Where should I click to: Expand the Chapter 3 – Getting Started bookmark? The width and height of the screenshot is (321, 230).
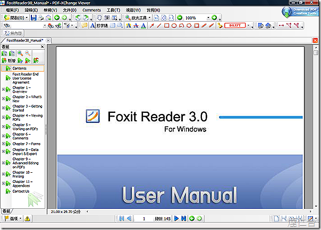[4, 108]
